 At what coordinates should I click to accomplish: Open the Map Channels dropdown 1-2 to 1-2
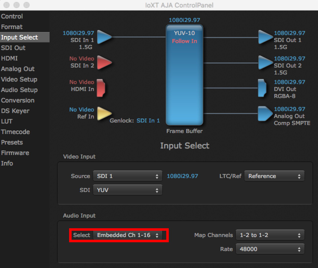tap(270, 235)
